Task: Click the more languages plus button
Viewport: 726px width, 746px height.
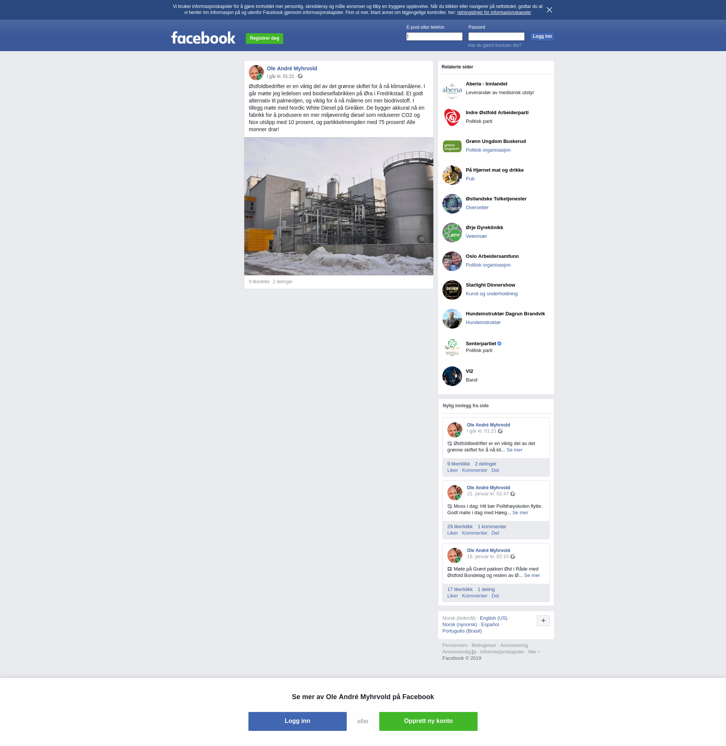Action: [543, 620]
